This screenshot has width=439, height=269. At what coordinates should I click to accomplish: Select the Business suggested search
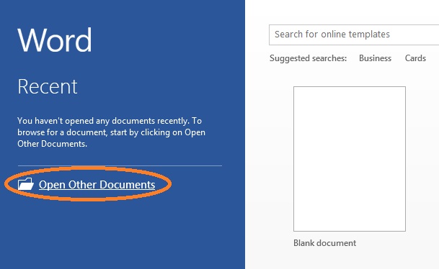(x=375, y=58)
